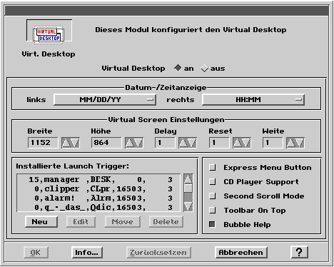Click the Breite value field 1152
This screenshot has height=267, width=334.
point(43,143)
